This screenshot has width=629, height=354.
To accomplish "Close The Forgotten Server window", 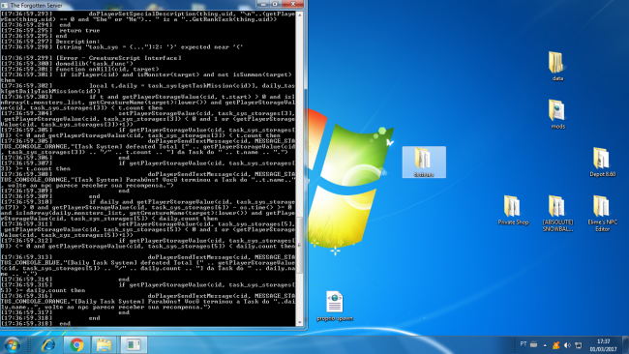I will pyautogui.click(x=293, y=4).
